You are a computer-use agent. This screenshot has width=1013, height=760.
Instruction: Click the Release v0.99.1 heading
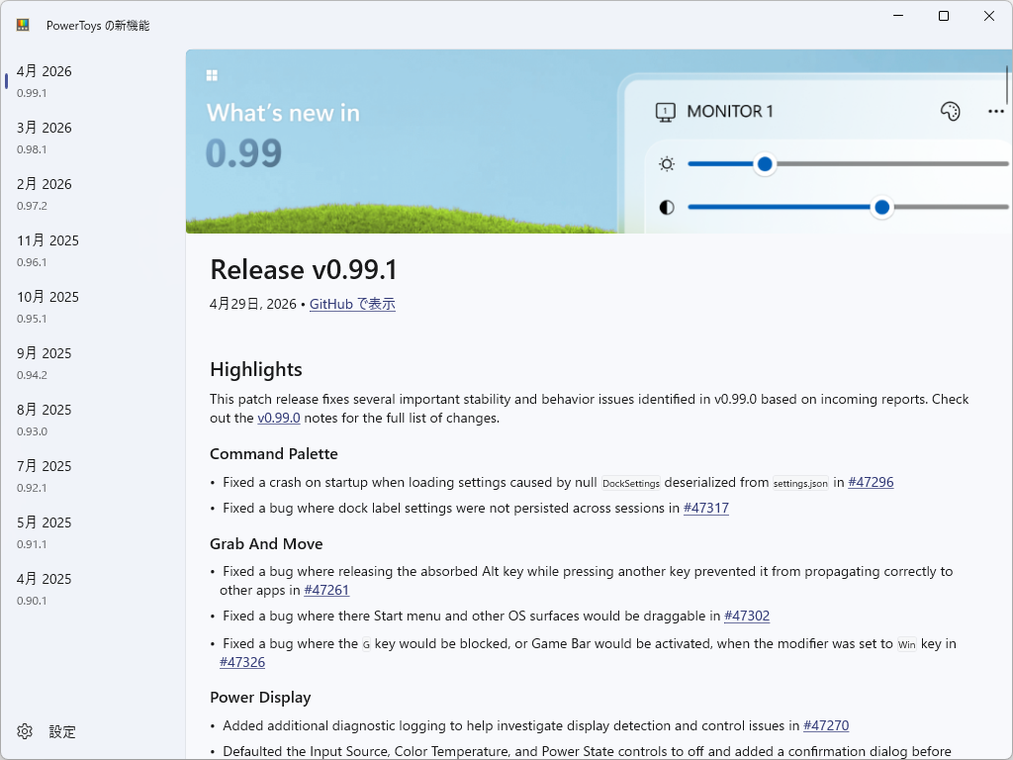(304, 269)
